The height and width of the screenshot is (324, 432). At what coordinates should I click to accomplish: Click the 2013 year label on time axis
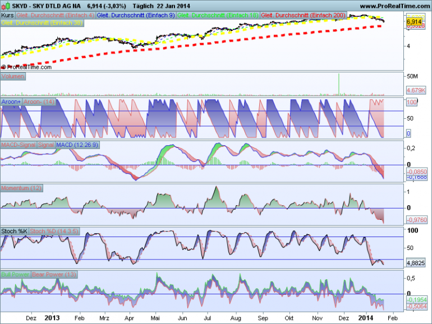click(52, 318)
